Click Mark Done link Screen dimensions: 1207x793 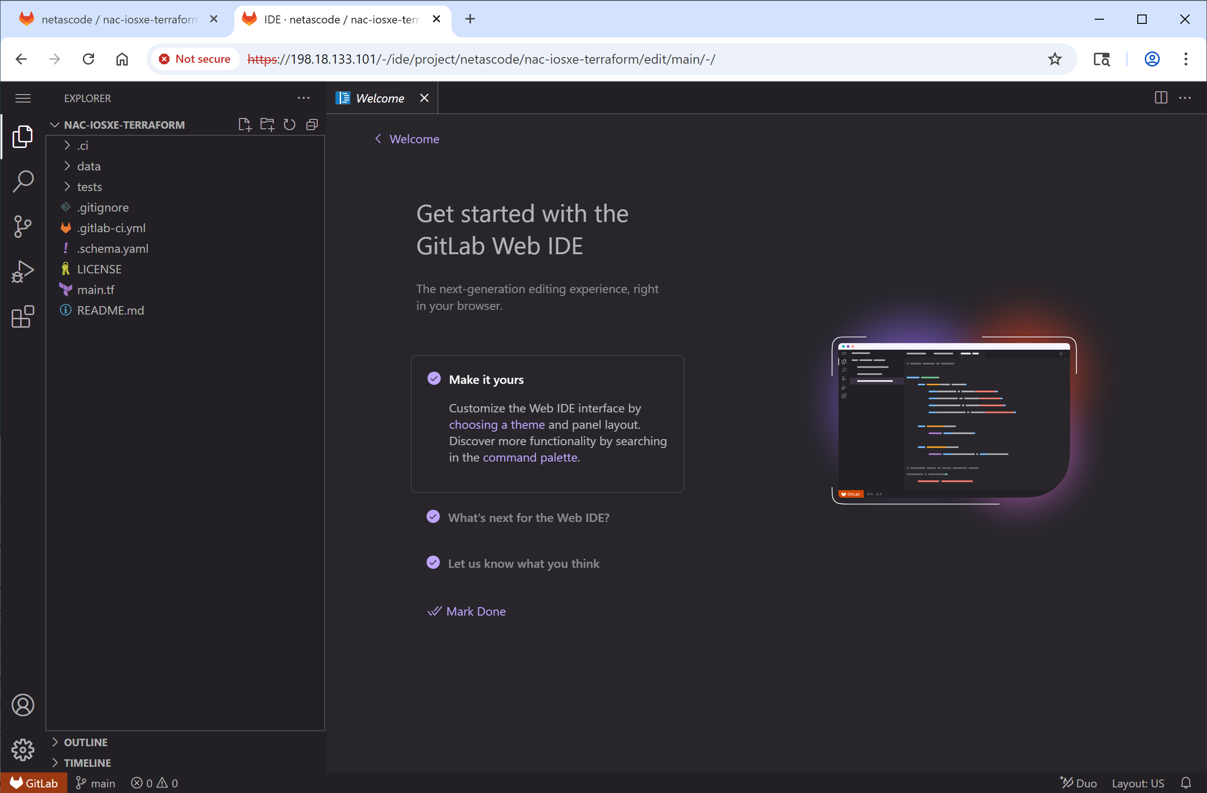(x=466, y=611)
